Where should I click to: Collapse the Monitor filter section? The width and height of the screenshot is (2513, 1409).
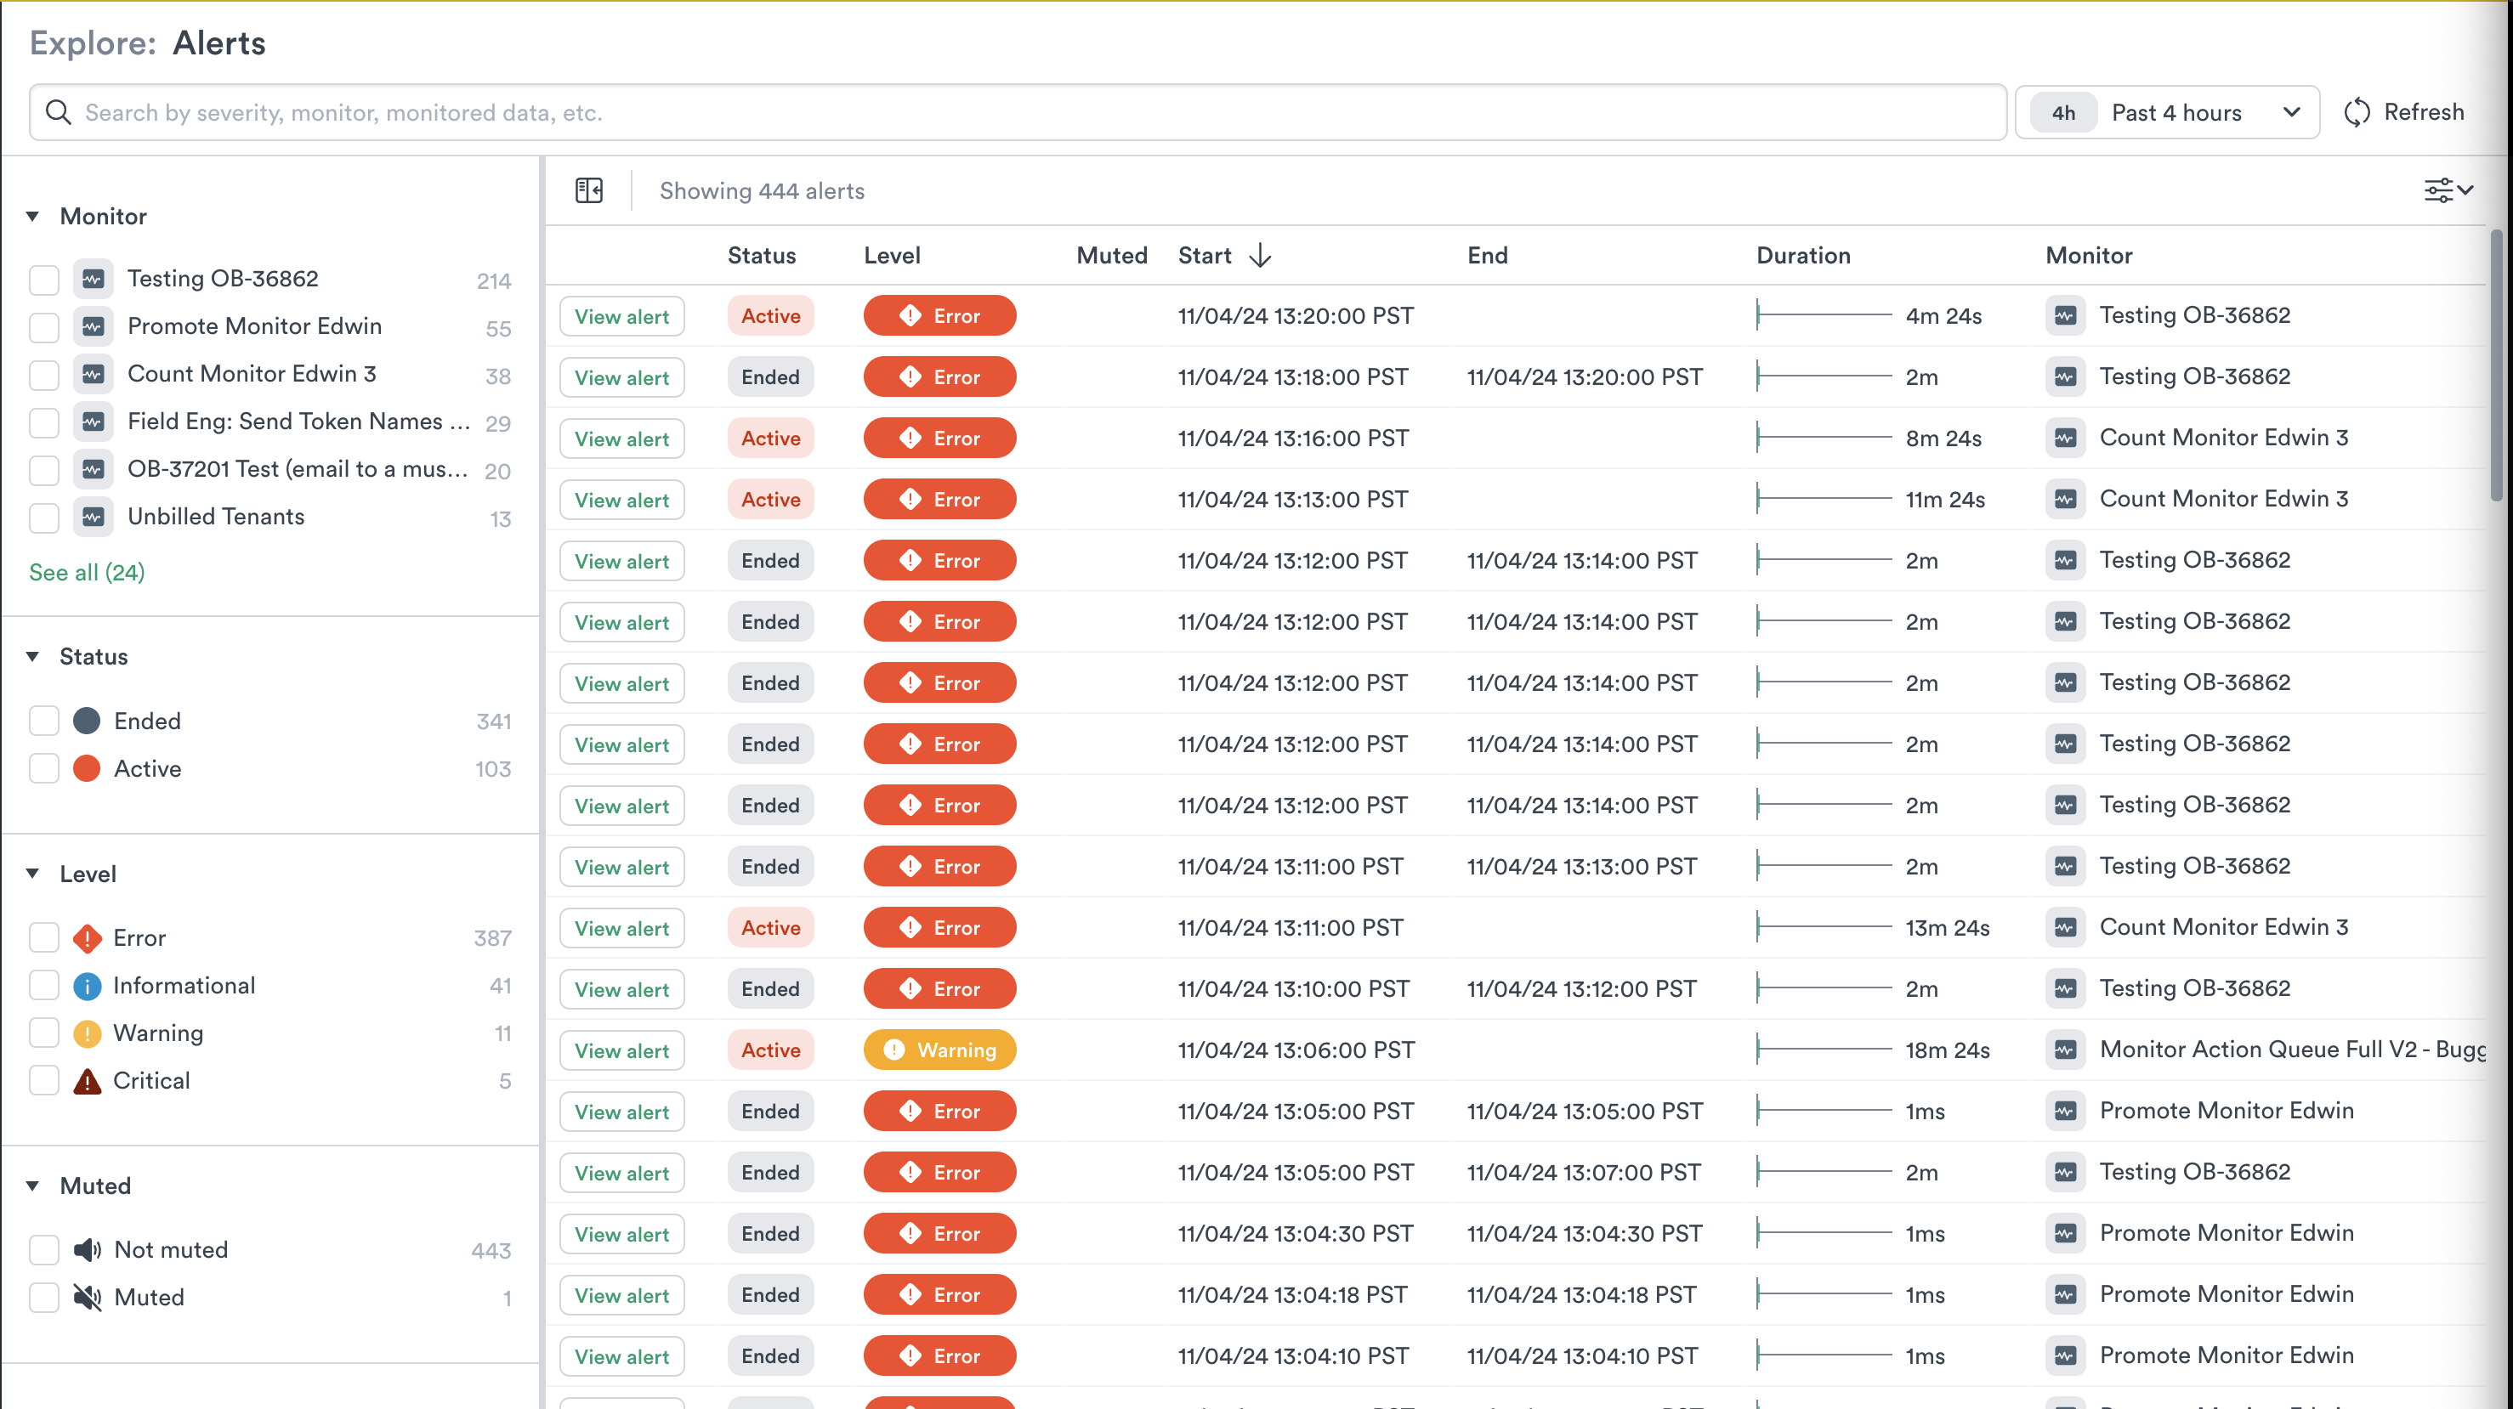point(33,217)
